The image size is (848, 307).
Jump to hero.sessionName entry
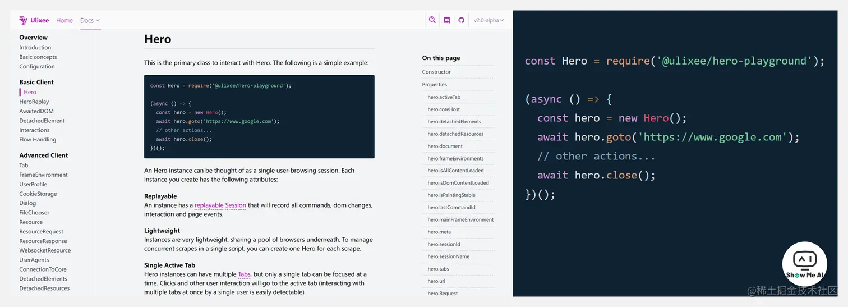[x=448, y=257]
